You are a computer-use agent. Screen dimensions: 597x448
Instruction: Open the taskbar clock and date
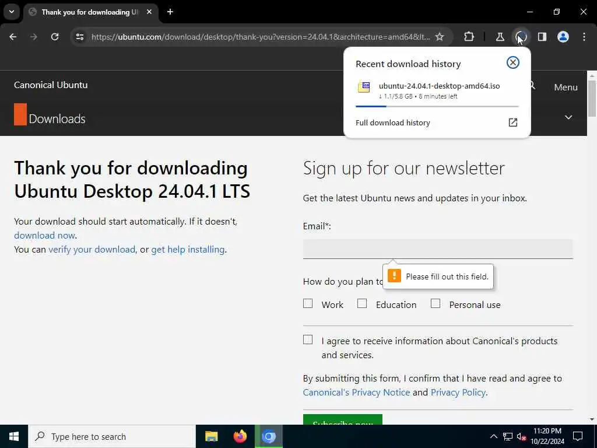(x=547, y=436)
